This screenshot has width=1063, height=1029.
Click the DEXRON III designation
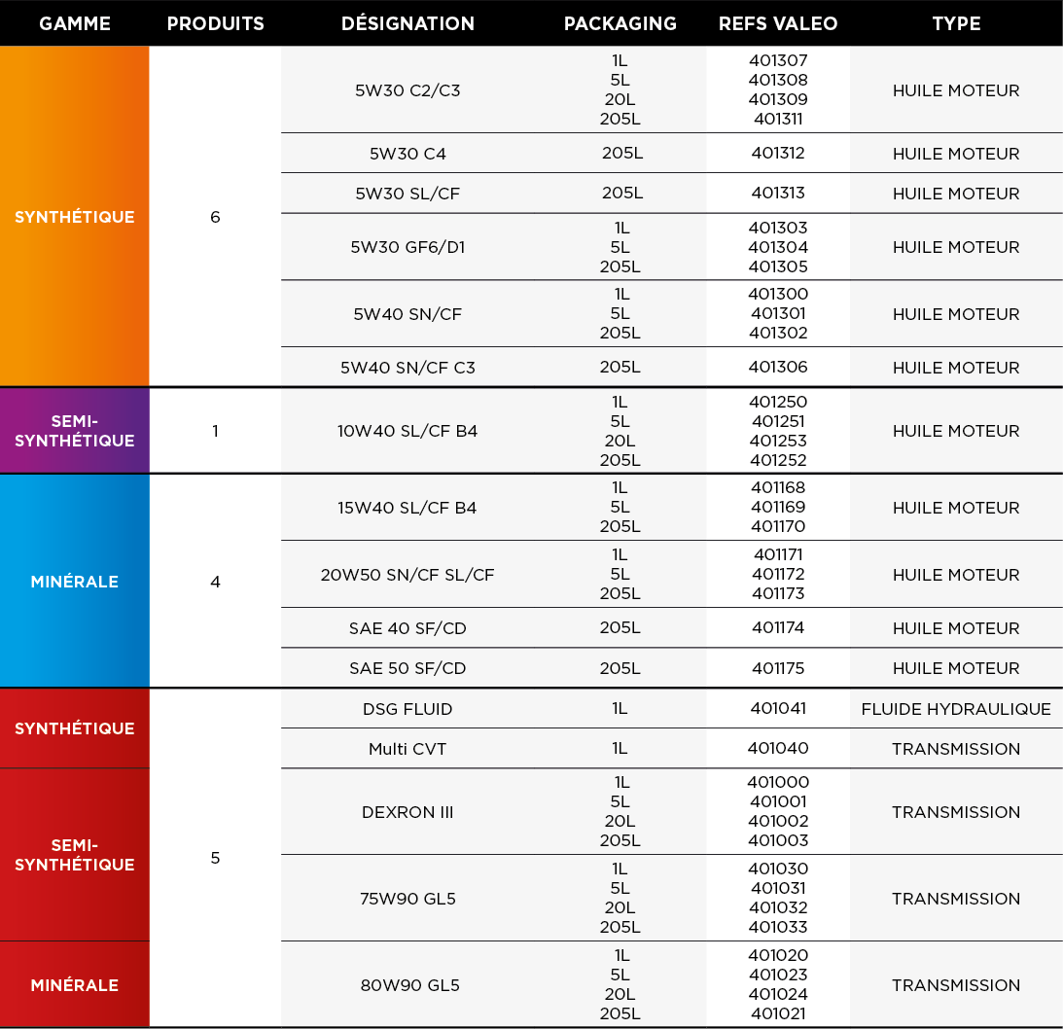coord(407,811)
